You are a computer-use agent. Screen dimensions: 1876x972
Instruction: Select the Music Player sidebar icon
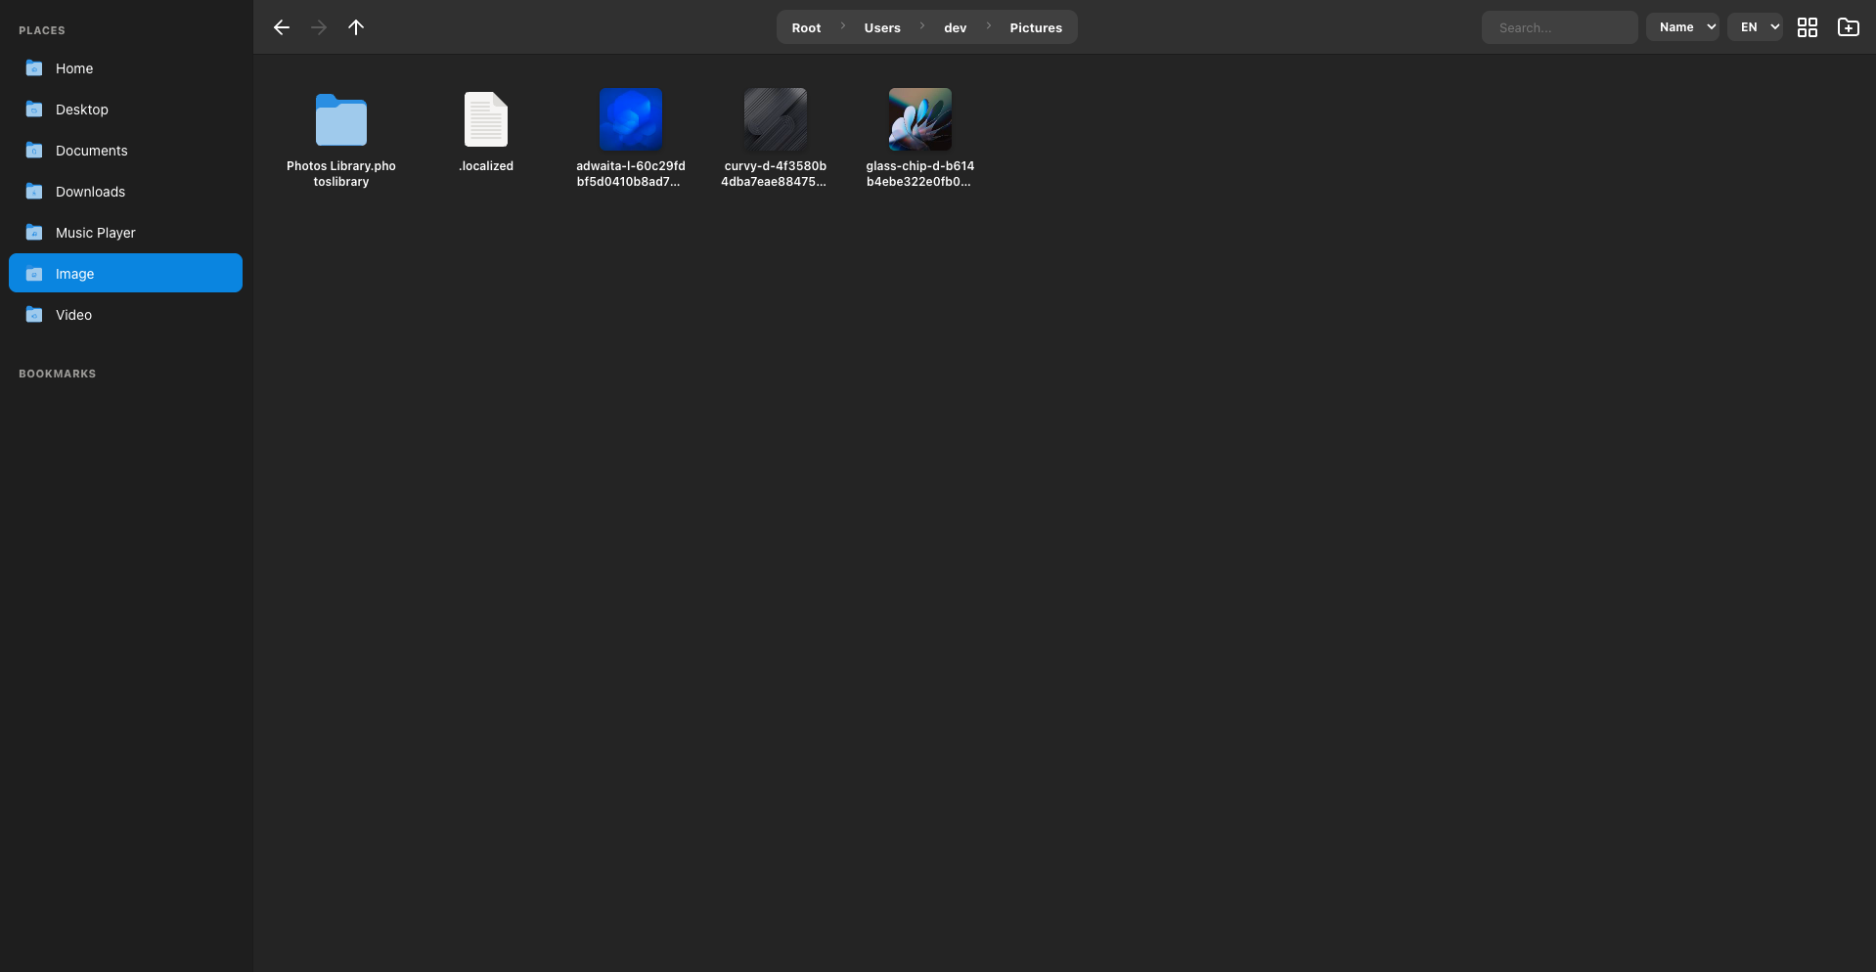point(33,232)
